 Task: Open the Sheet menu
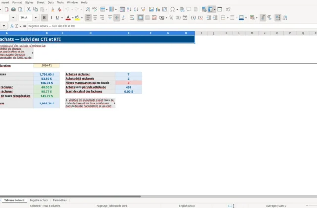(x=40, y=2)
